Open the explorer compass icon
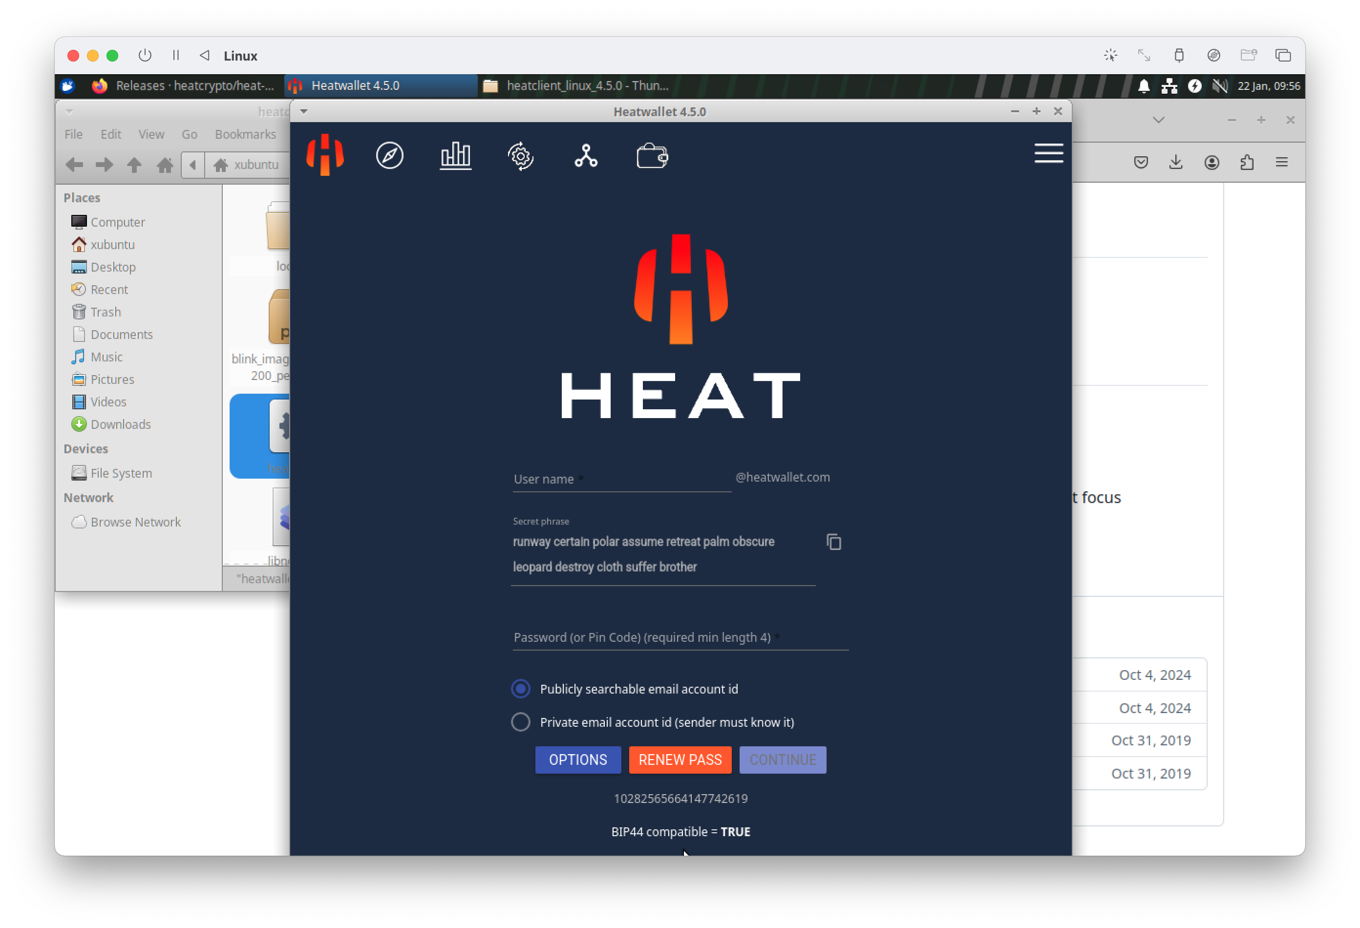This screenshot has width=1360, height=928. point(390,156)
